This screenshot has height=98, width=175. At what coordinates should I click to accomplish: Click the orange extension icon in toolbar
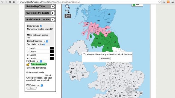coord(168,2)
